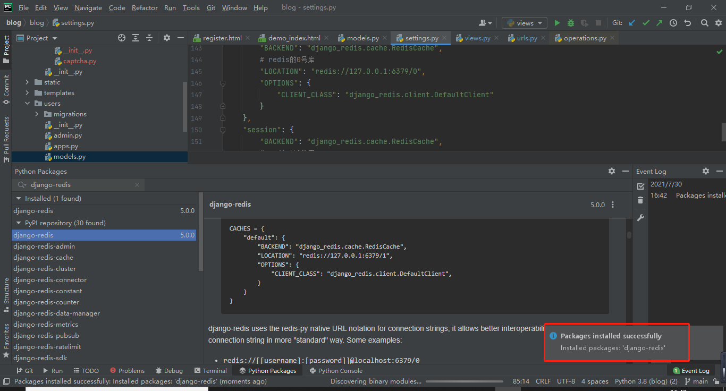This screenshot has height=391, width=726.
Task: Open the Commit side tool window
Action: [x=6, y=89]
